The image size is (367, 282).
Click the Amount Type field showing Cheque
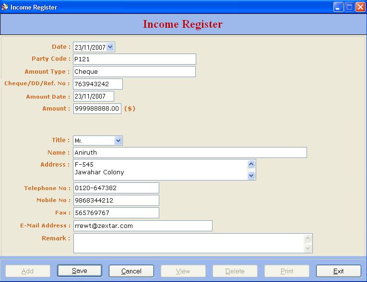(134, 71)
